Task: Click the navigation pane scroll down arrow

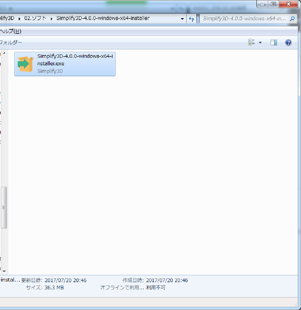Action: 4,271
